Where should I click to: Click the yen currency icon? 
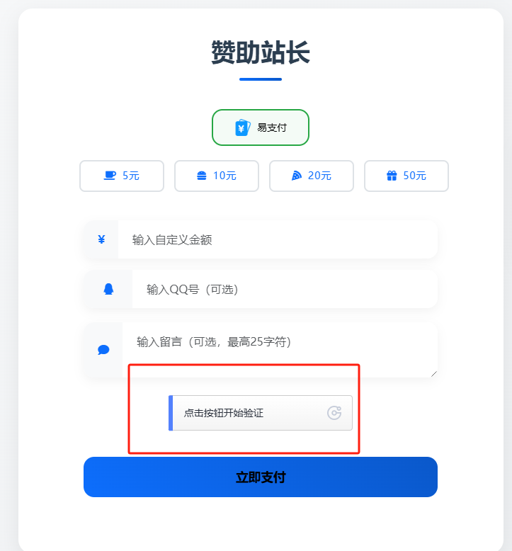pos(101,239)
